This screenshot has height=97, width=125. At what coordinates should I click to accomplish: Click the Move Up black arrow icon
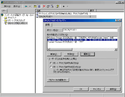64,6
